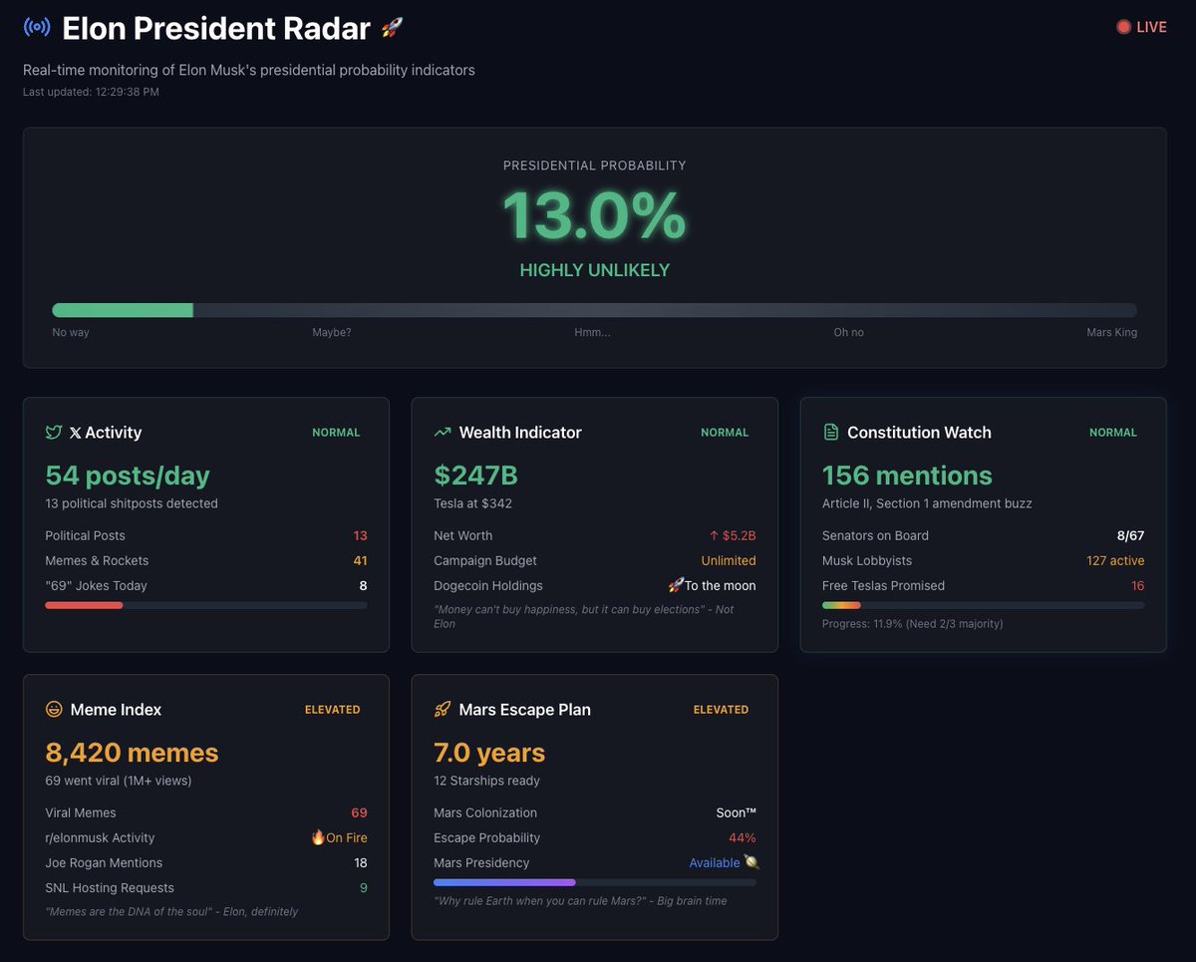The image size is (1196, 962).
Task: Click the Joe Rogan Mentions label
Action: 104,862
